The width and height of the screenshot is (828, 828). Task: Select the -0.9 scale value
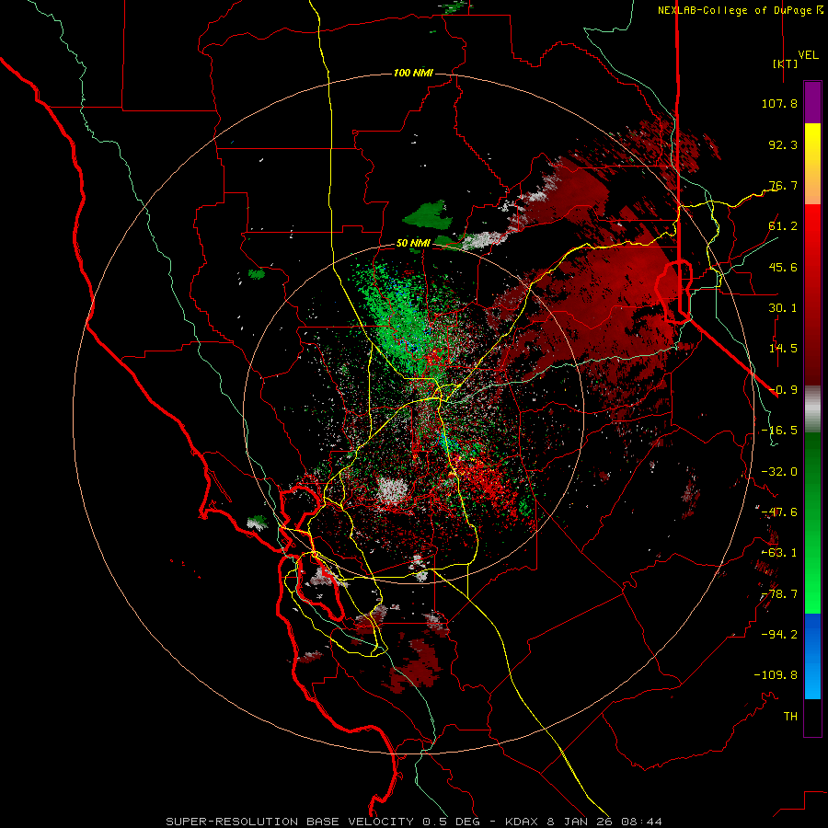[783, 390]
